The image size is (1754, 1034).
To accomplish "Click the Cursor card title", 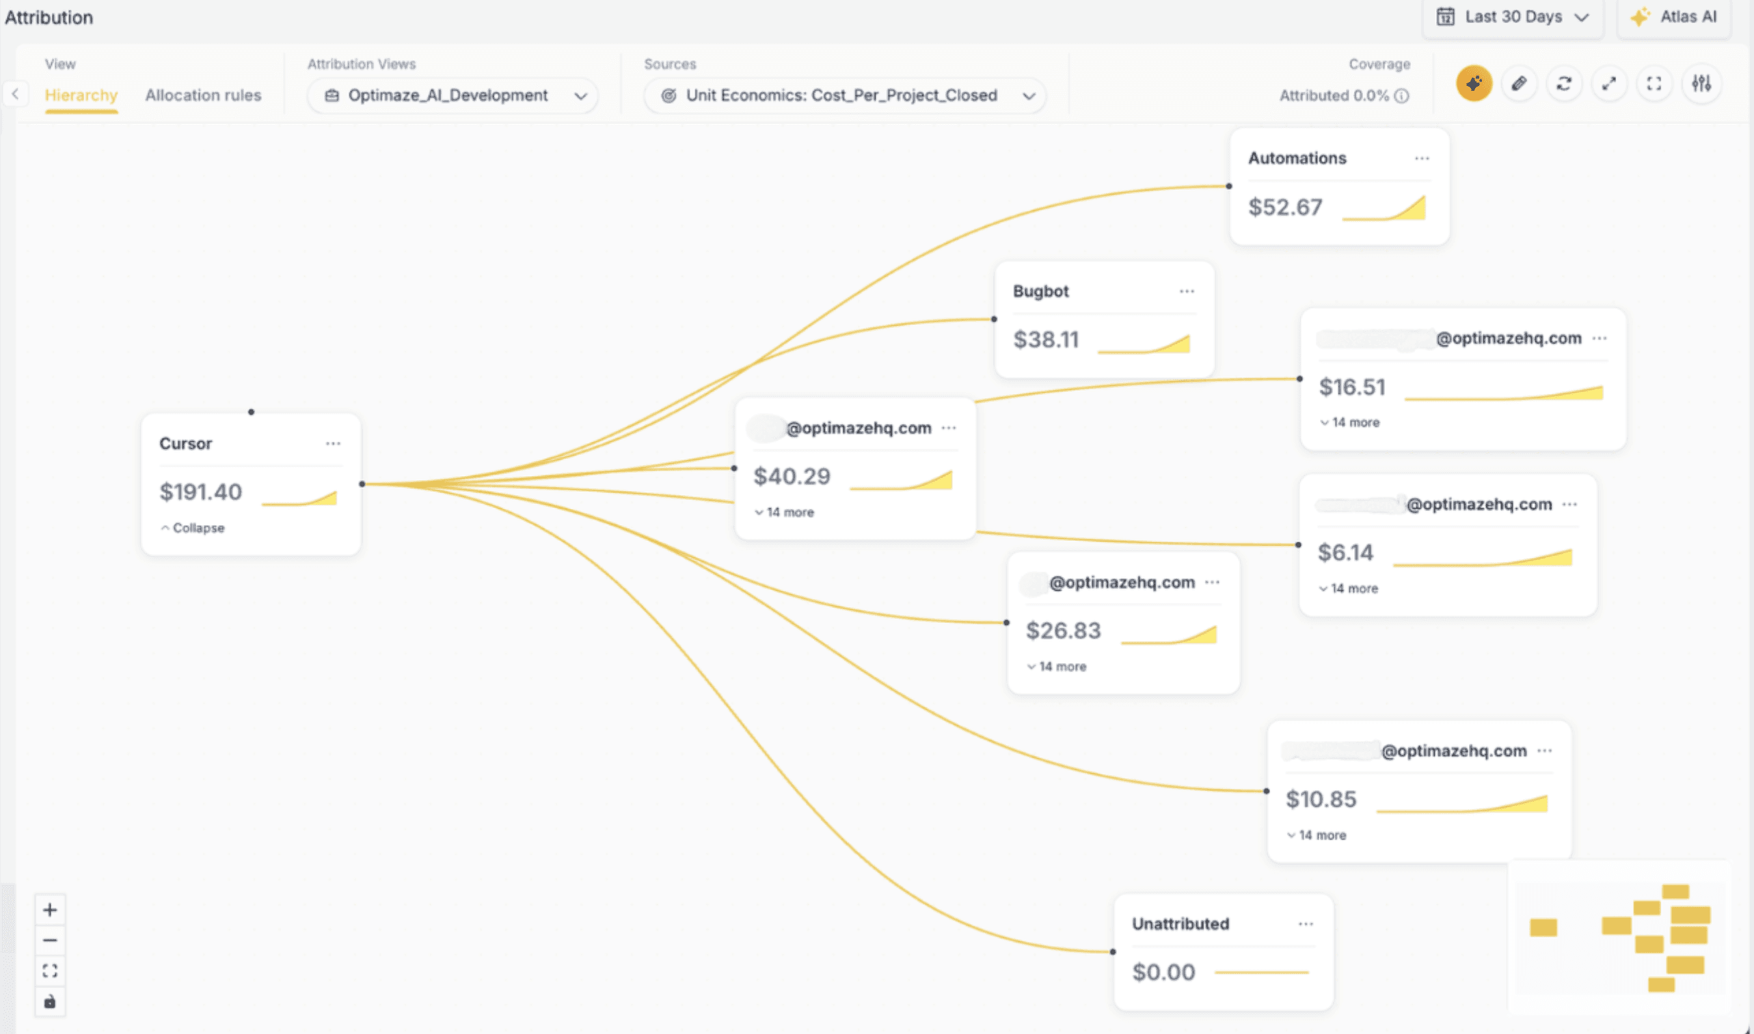I will point(185,443).
